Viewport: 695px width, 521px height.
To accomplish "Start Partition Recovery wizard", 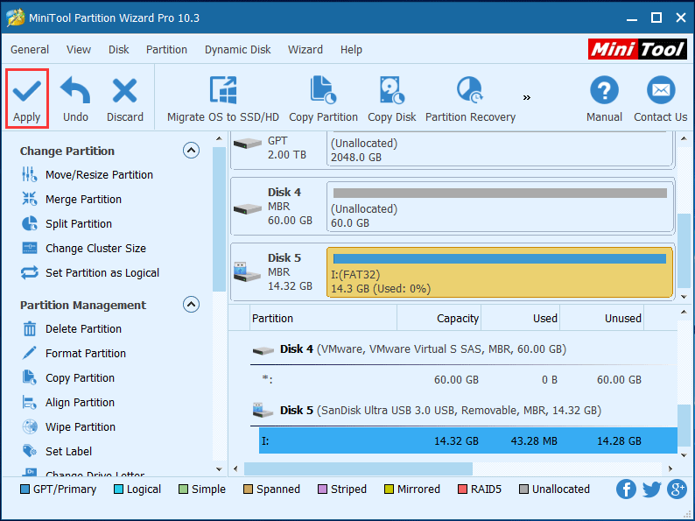I will (x=470, y=98).
